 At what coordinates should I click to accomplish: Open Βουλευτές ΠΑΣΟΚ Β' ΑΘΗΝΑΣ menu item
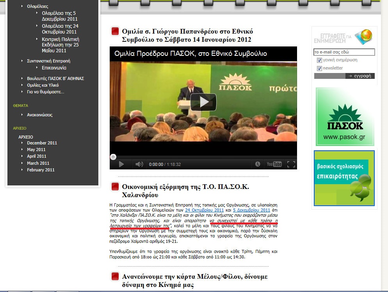pos(55,78)
